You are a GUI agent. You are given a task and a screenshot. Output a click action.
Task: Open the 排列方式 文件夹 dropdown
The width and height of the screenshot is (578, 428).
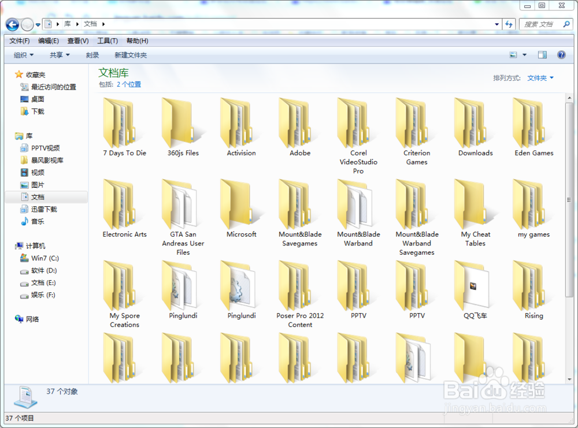tap(540, 78)
